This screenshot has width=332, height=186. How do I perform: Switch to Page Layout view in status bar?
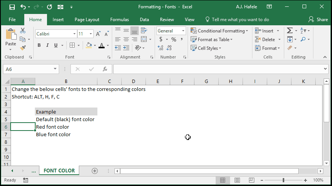[237, 180]
